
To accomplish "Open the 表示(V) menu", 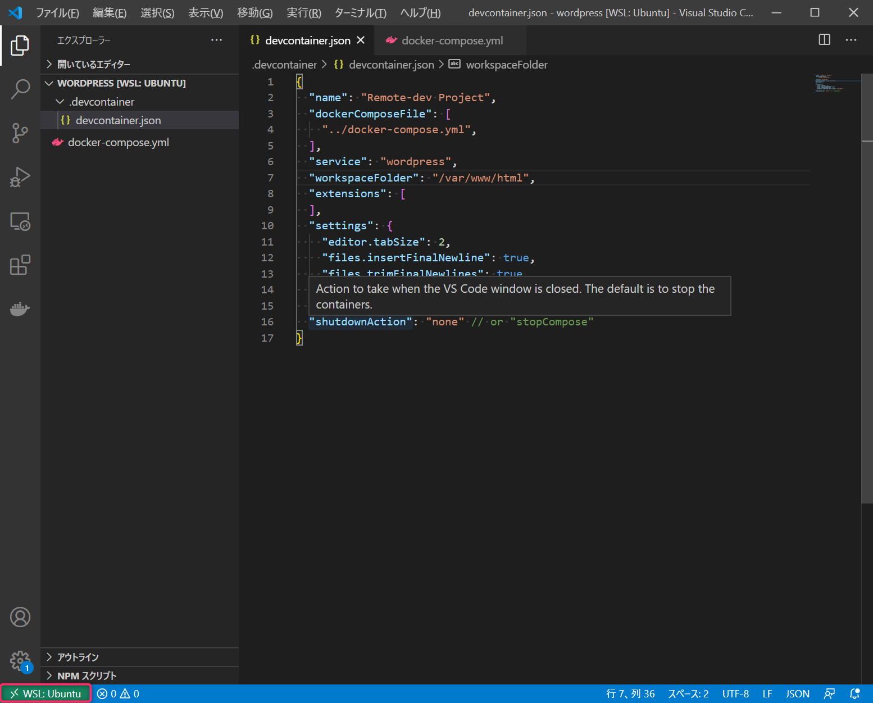I will tap(206, 13).
